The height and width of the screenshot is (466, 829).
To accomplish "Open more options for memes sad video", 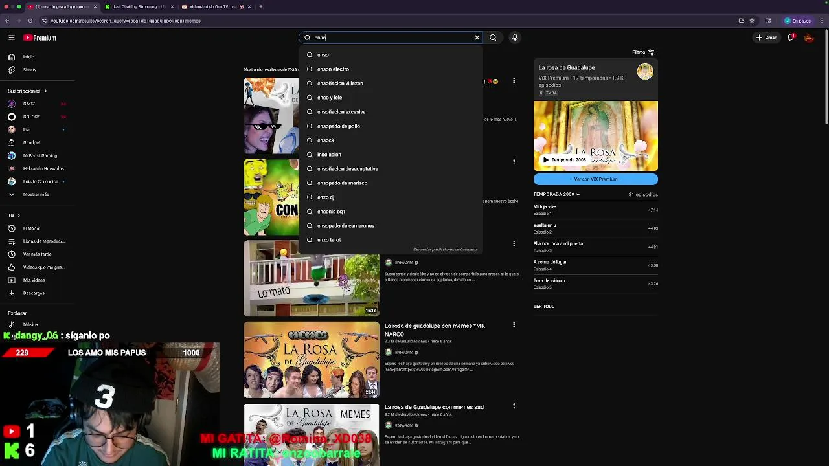I will point(514,406).
